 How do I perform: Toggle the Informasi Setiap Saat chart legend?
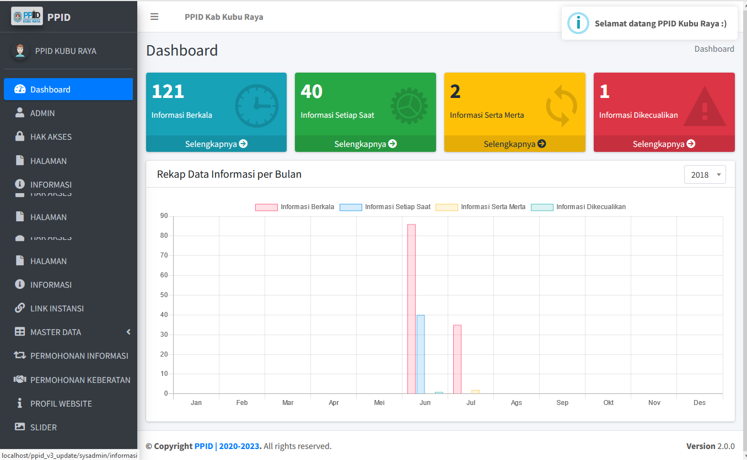385,207
